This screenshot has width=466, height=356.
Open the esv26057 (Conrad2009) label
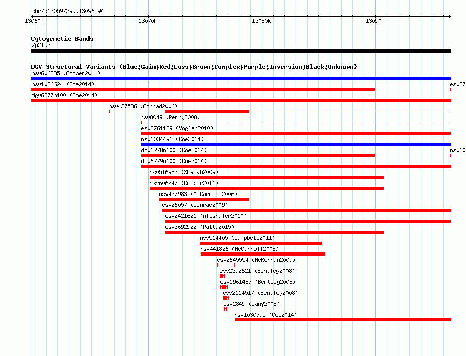[195, 205]
